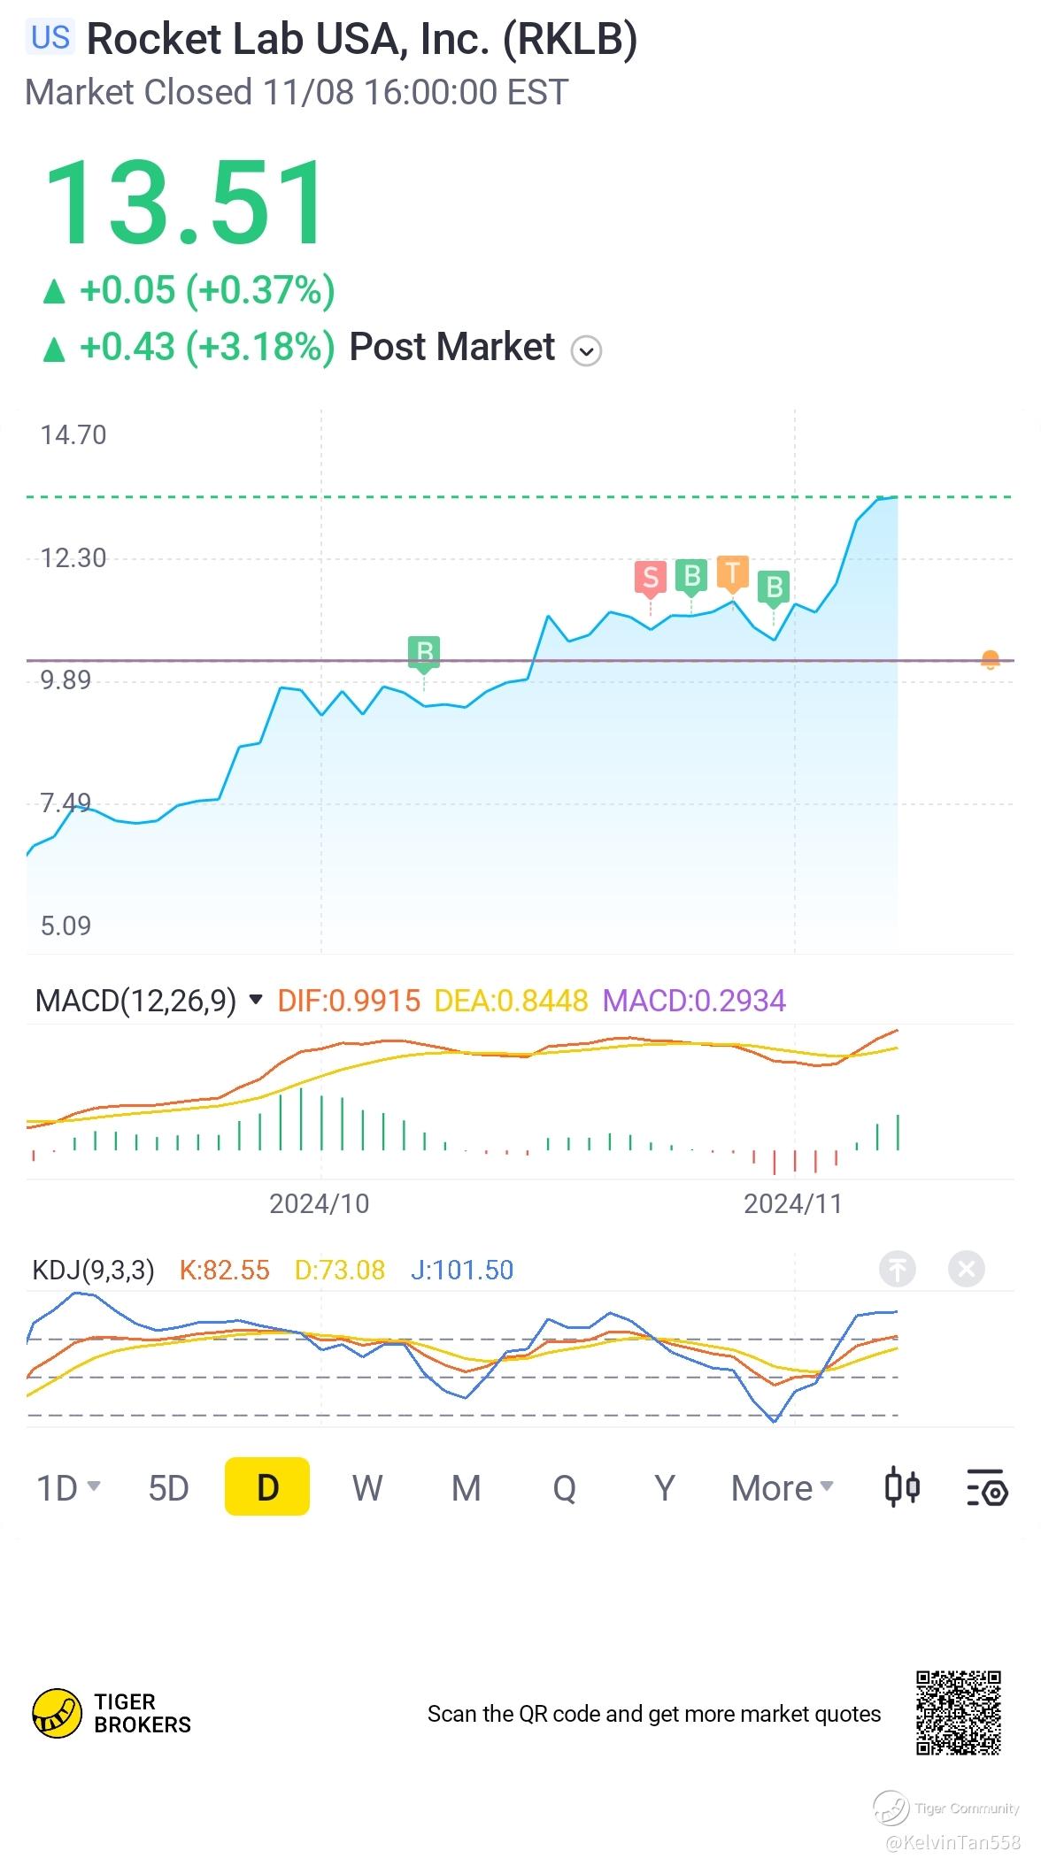1041x1866 pixels.
Task: Tap the green B marker at the purple line
Action: pyautogui.click(x=424, y=654)
